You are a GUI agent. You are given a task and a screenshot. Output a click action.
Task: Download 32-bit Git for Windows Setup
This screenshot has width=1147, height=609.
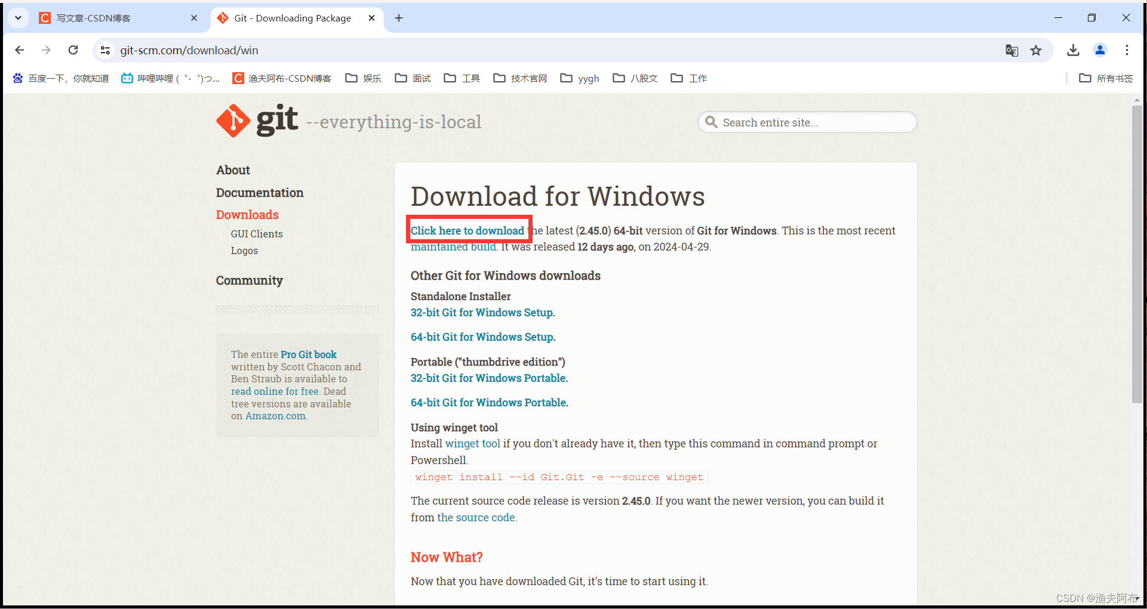[x=482, y=313]
